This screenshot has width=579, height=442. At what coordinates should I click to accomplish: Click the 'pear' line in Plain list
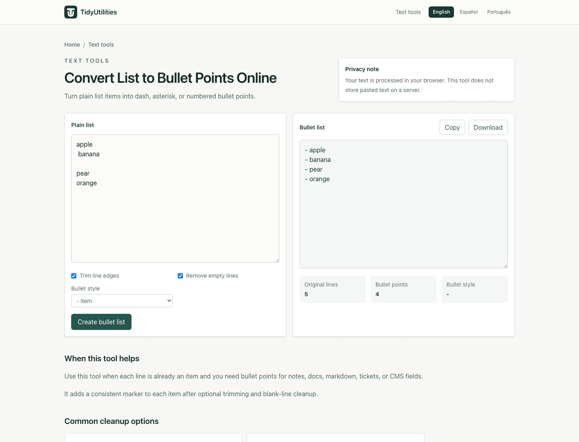83,174
